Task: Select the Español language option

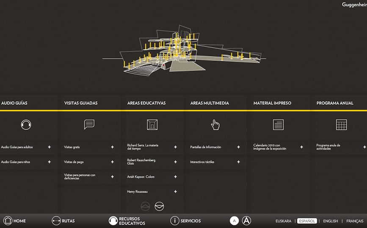Action: click(307, 221)
